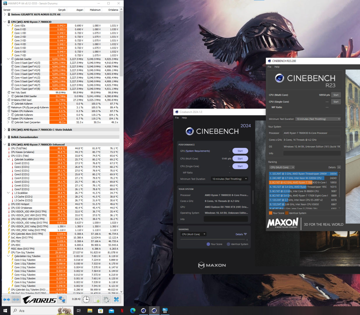360x315 pixels.
Task: Click Details link in Cinebench 2024 ranking
Action: [241, 234]
